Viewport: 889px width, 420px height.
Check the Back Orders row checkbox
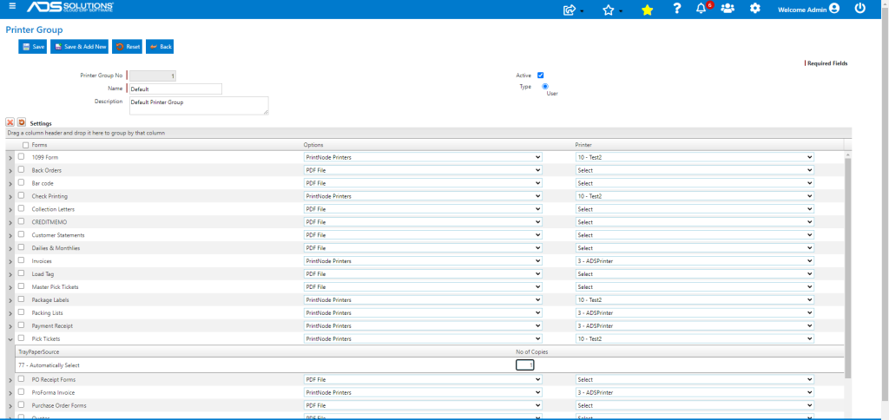[22, 169]
